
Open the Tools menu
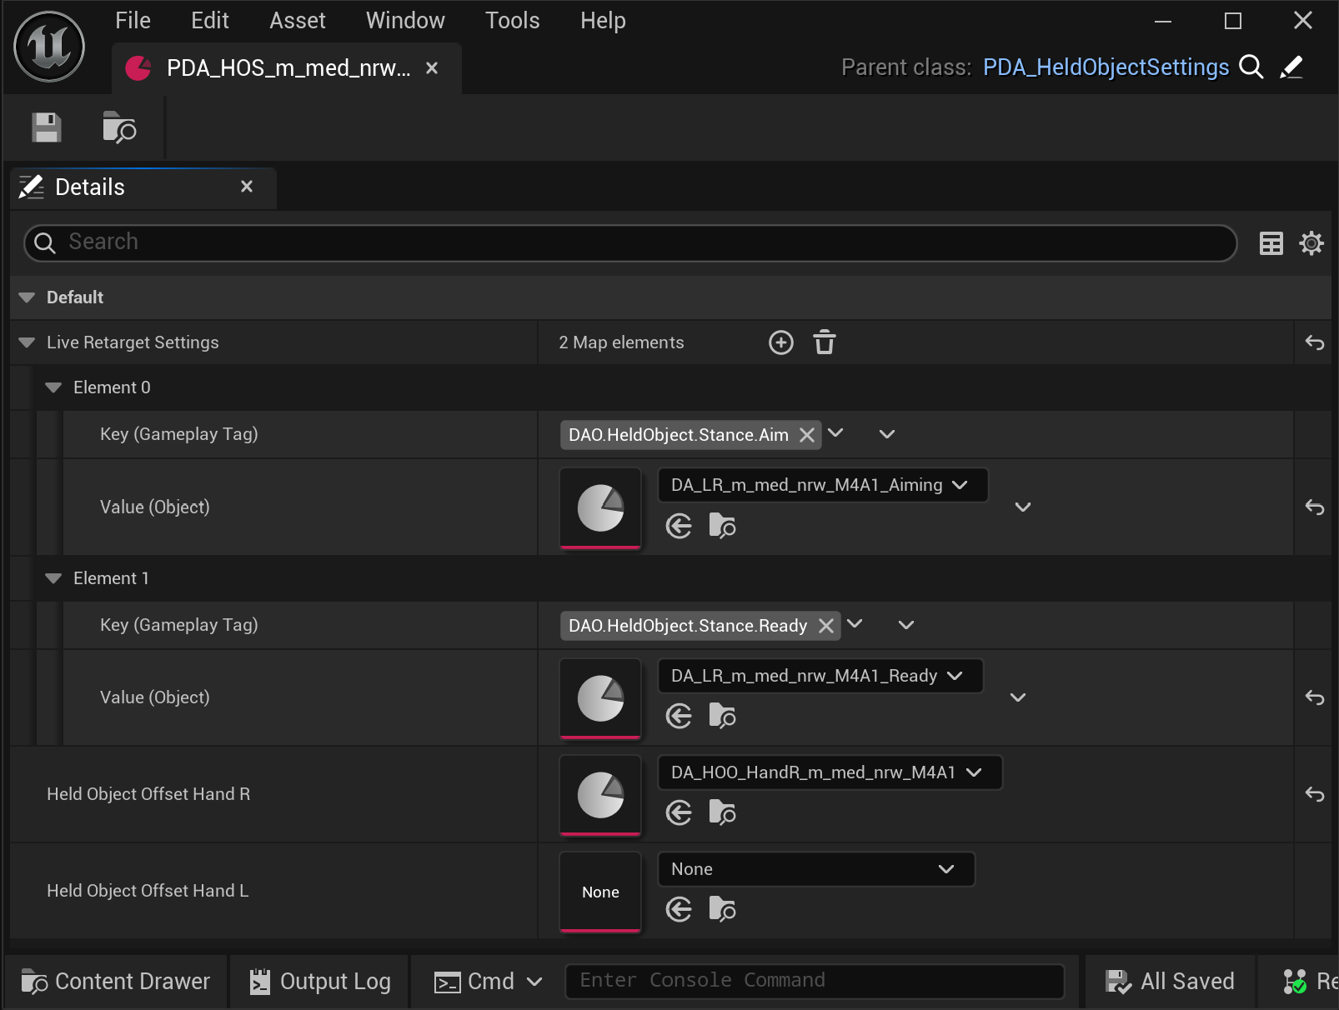point(512,21)
